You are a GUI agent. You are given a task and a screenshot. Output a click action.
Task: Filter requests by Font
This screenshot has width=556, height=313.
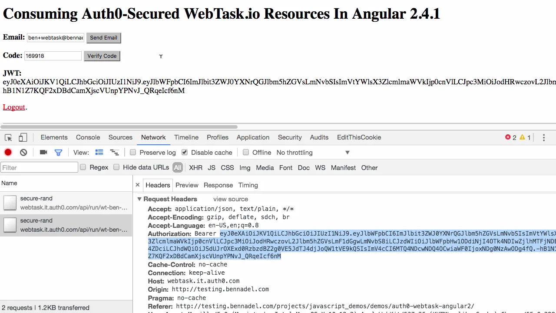286,167
